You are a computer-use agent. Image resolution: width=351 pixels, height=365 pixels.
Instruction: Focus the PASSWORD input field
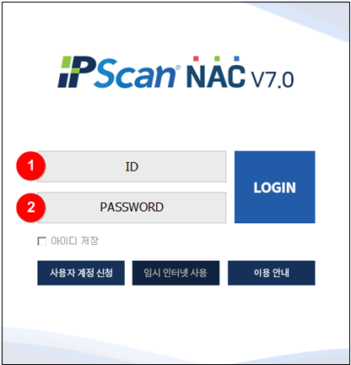tap(132, 207)
